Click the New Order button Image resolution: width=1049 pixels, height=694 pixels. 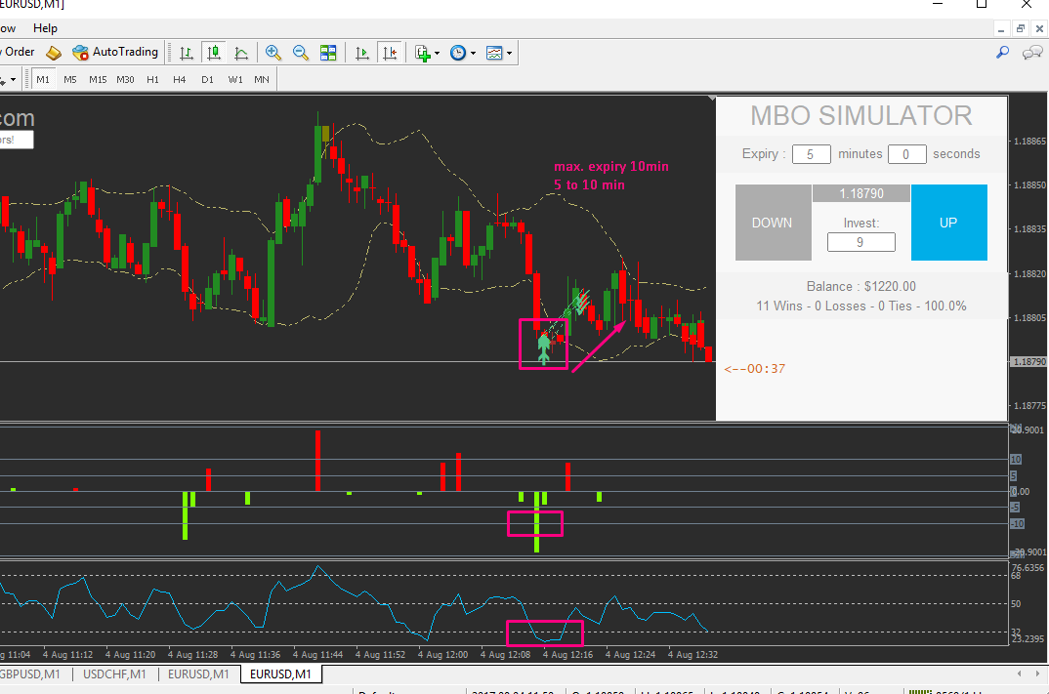pyautogui.click(x=17, y=52)
